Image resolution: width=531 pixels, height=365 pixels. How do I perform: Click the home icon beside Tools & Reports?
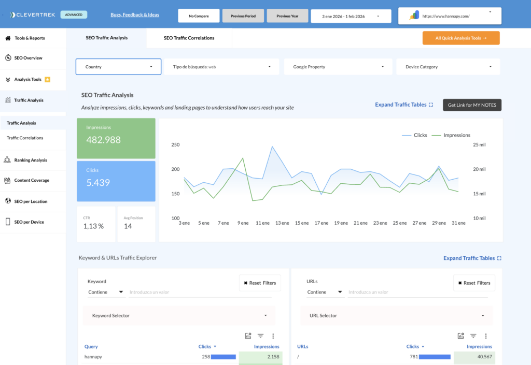click(x=8, y=38)
